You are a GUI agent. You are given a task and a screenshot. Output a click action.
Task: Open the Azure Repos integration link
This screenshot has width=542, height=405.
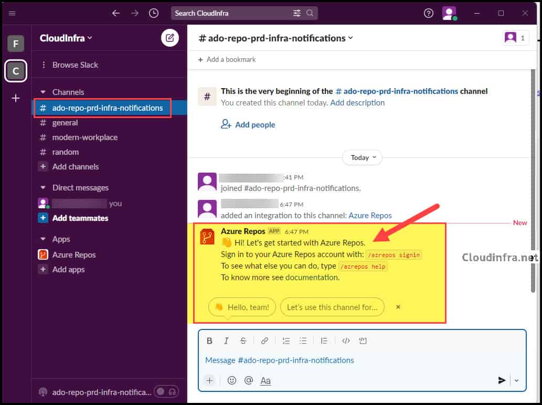(370, 215)
